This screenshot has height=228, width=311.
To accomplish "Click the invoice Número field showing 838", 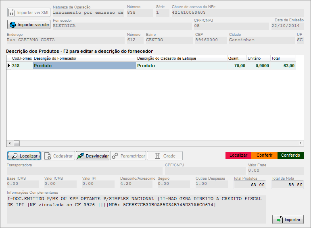I will pos(140,12).
